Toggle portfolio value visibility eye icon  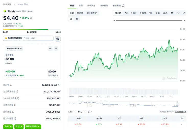pyautogui.click(x=50, y=49)
